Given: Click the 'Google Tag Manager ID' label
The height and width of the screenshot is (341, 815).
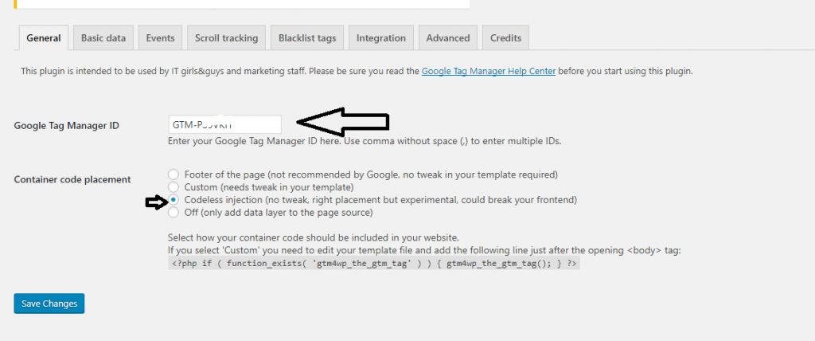Looking at the screenshot, I should pyautogui.click(x=67, y=126).
